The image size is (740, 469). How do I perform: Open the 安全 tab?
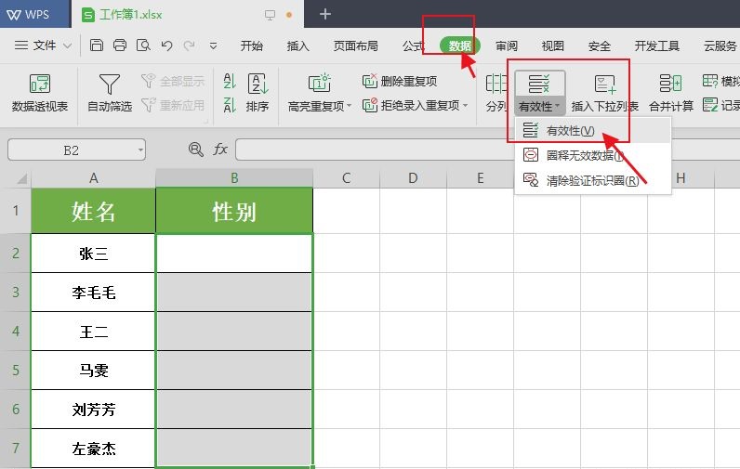click(600, 46)
